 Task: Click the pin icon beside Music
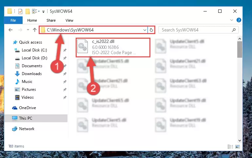coord(65,82)
